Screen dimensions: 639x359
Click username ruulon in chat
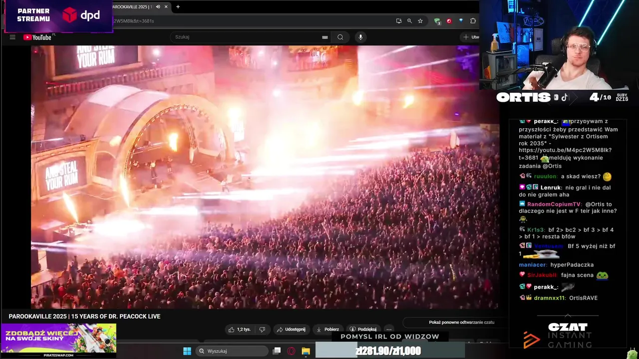[546, 177]
